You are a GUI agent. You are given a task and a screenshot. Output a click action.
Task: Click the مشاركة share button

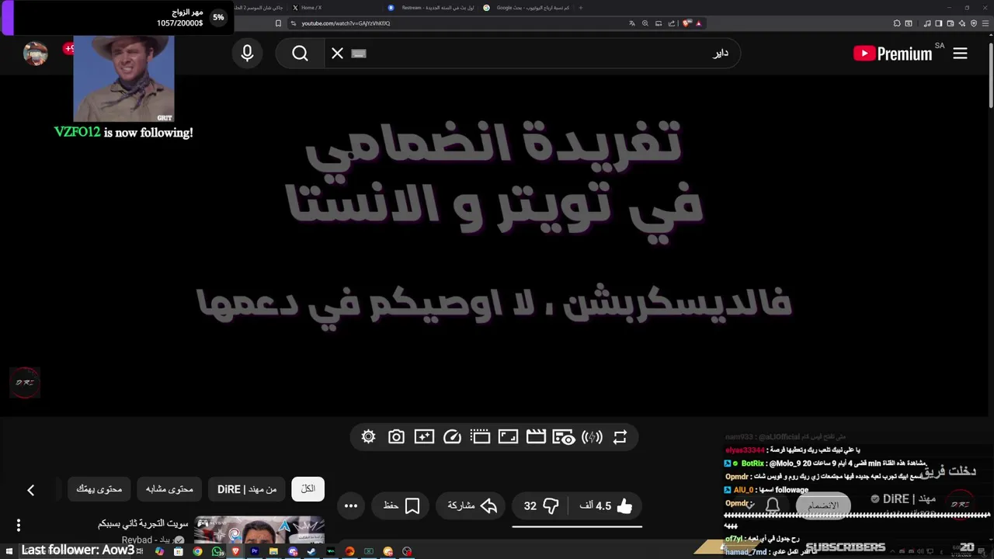coord(471,506)
